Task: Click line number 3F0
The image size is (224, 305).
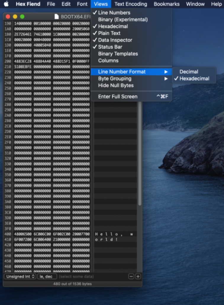Action: pos(8,229)
